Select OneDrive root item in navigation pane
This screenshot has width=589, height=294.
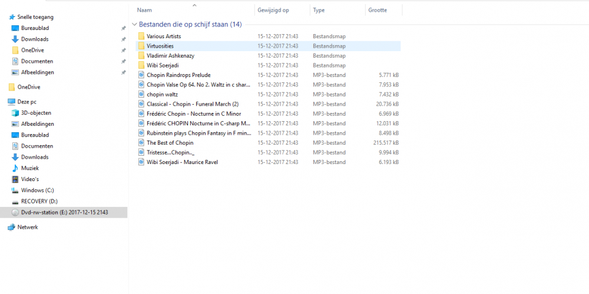click(29, 87)
